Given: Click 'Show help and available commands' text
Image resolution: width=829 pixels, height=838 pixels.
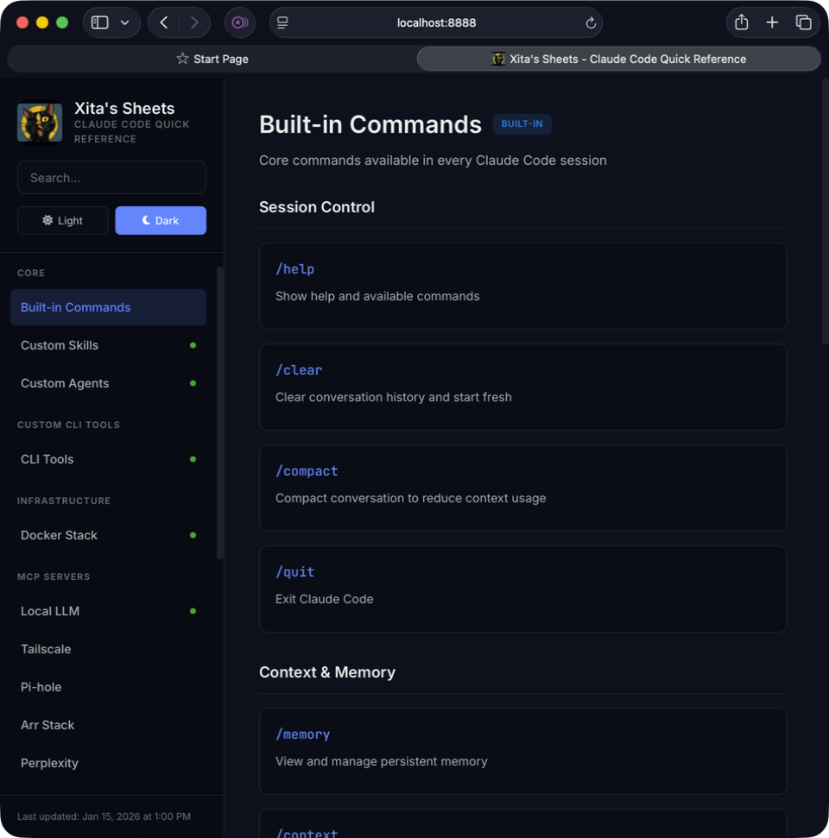Looking at the screenshot, I should (377, 296).
